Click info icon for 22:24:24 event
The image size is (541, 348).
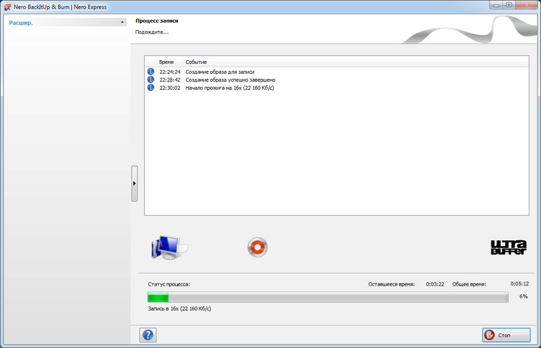pos(151,72)
